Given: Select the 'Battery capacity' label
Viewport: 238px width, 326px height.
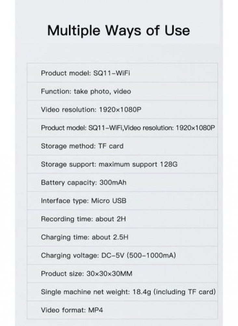Looking at the screenshot, I should [x=69, y=183].
